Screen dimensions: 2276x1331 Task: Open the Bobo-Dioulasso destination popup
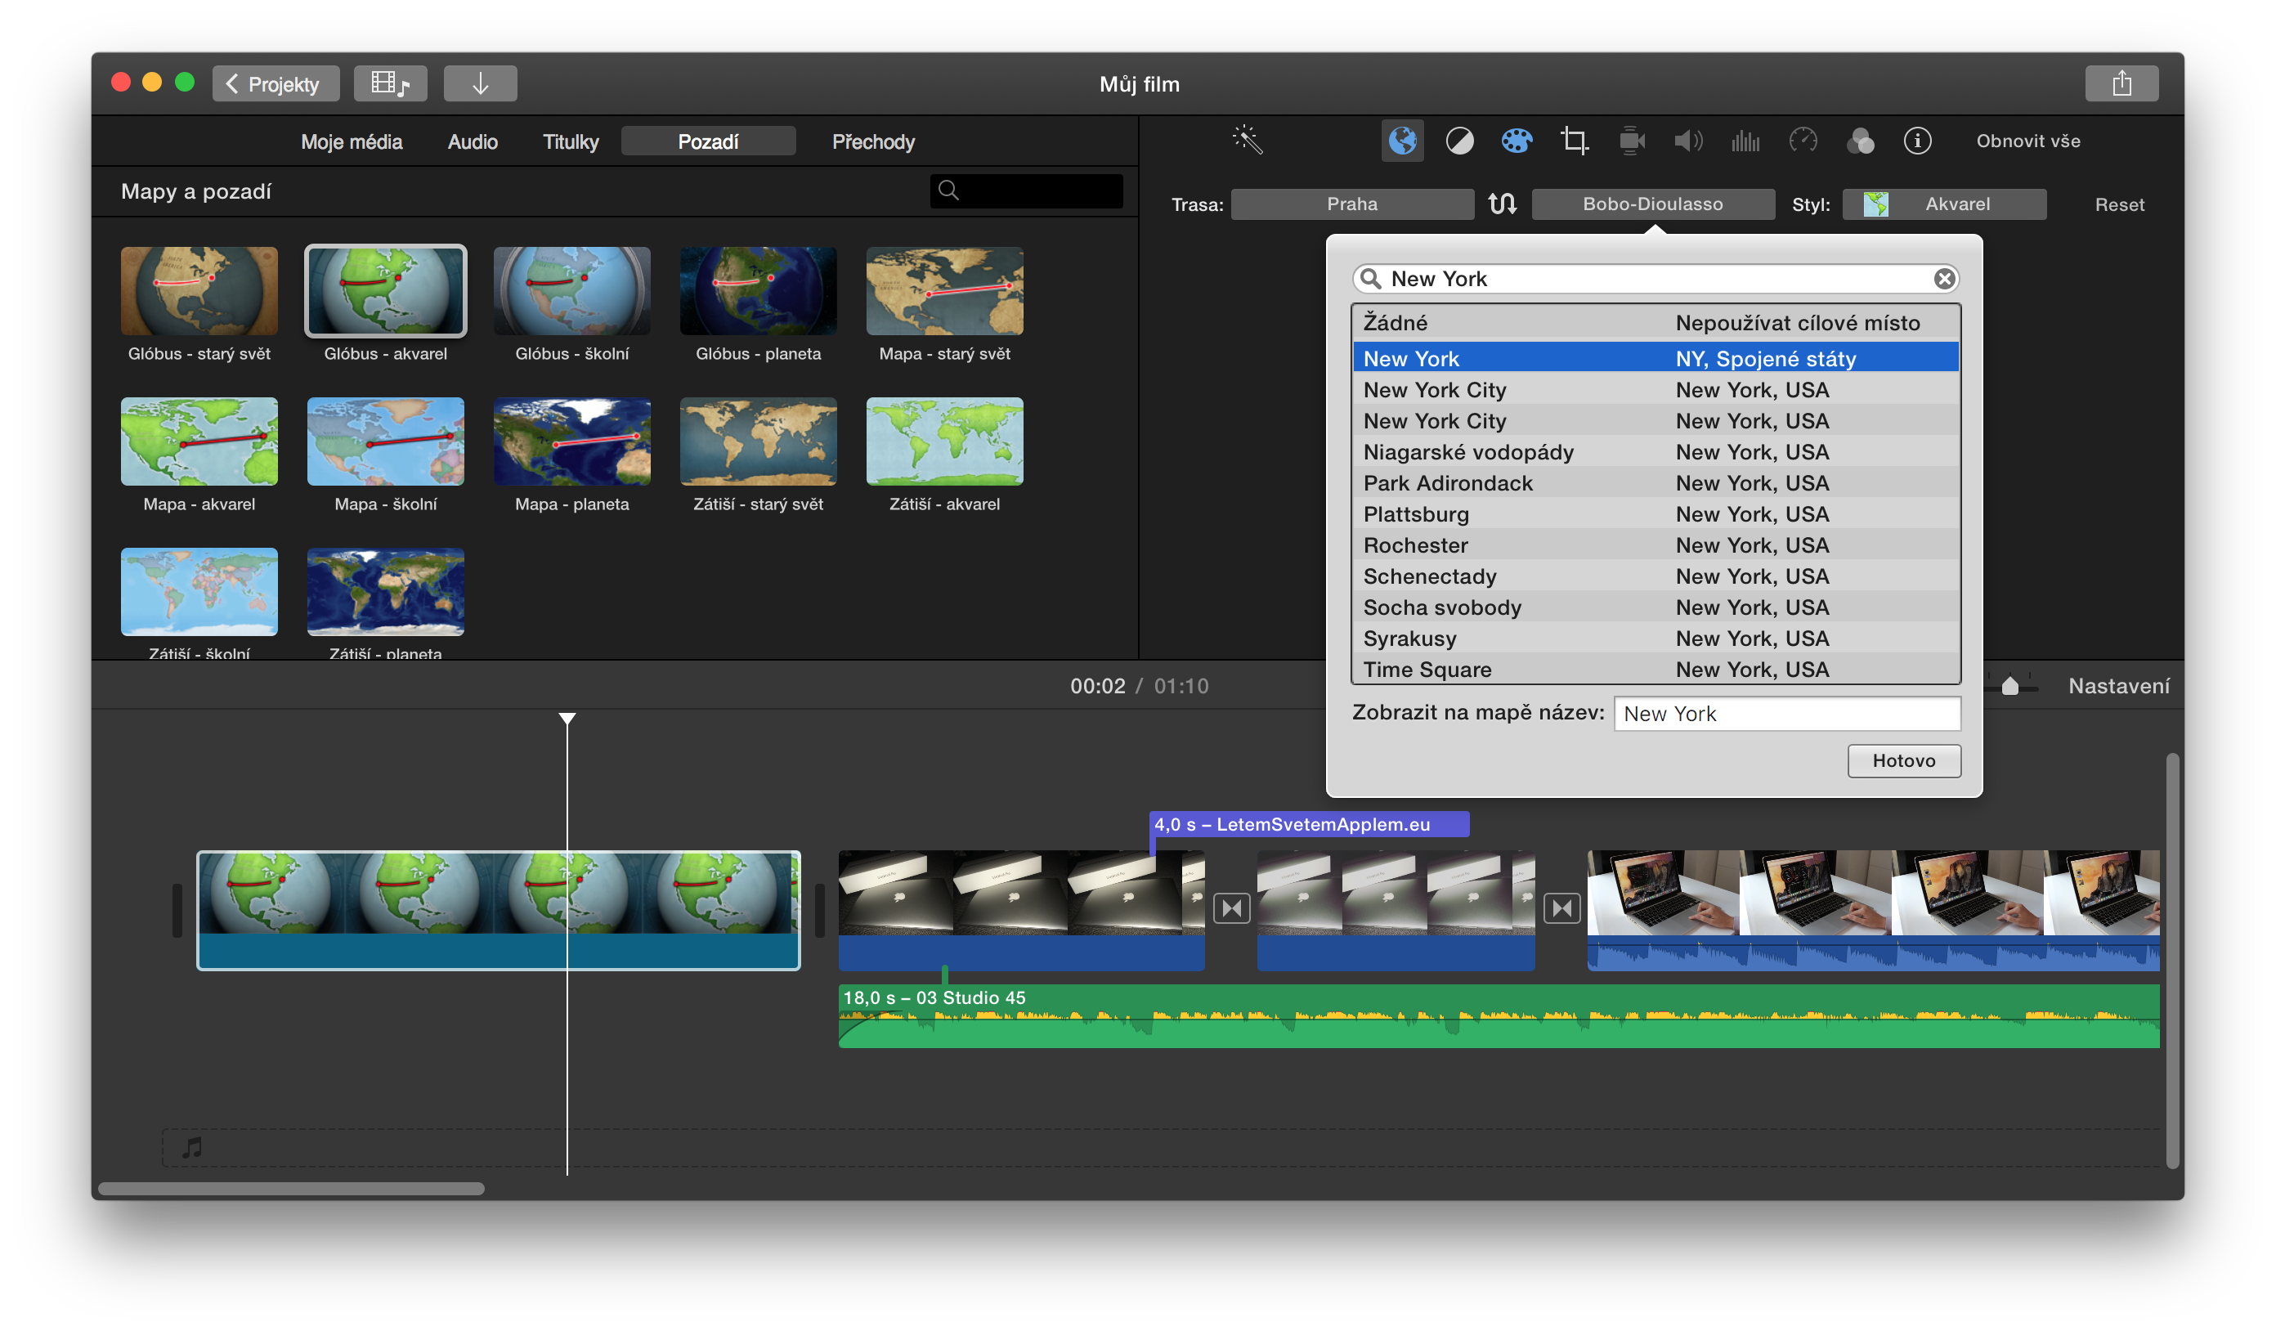point(1652,204)
